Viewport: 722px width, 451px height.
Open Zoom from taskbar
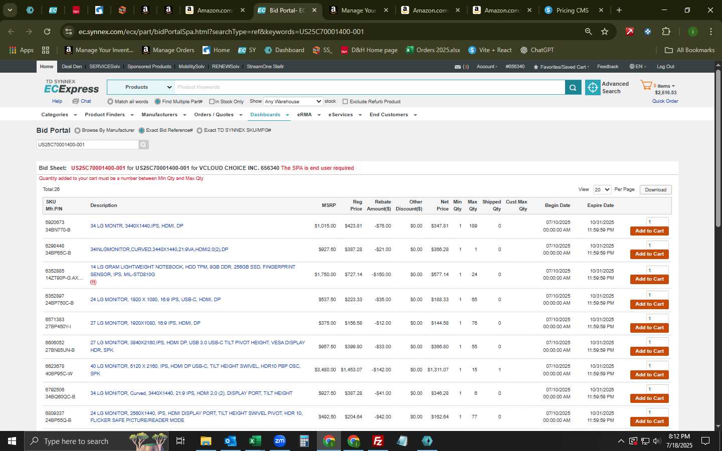279,441
